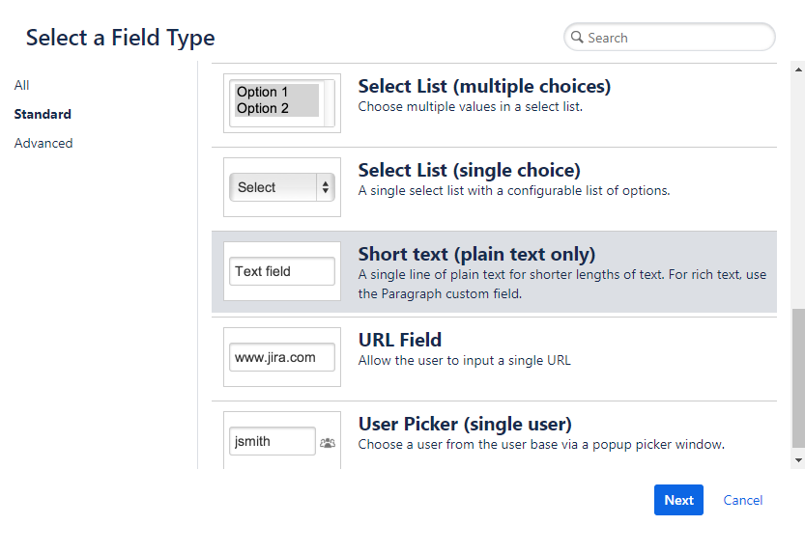Click the www.jira.com URL preview thumbnail
The image size is (805, 553).
point(282,357)
